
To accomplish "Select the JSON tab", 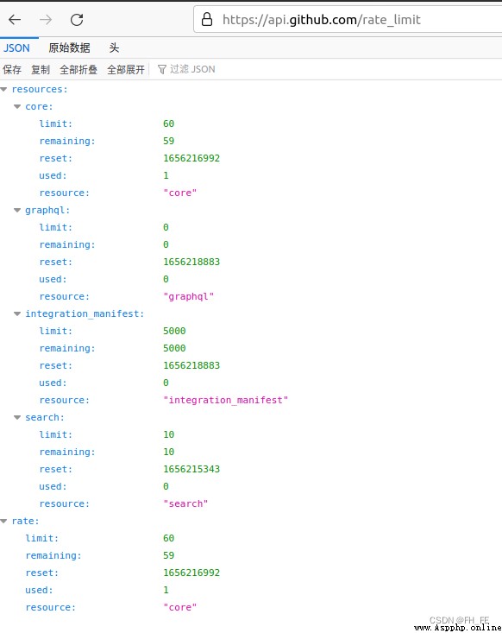I will point(16,48).
